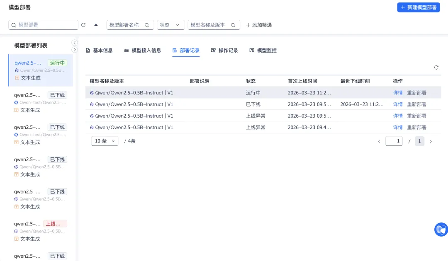Collapse the model list with the left chevron
The height and width of the screenshot is (261, 448).
(x=75, y=43)
